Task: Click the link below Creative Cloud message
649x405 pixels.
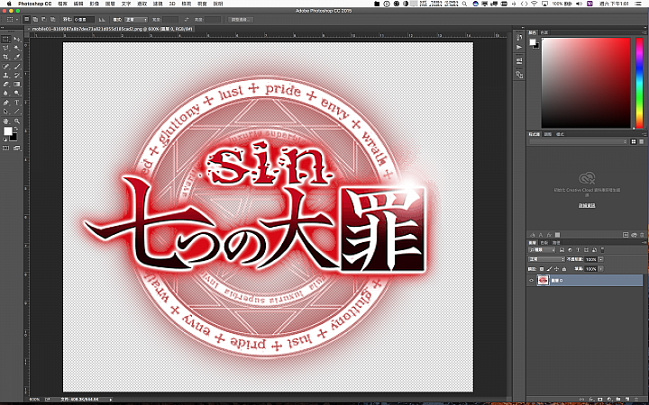Action: pyautogui.click(x=587, y=205)
